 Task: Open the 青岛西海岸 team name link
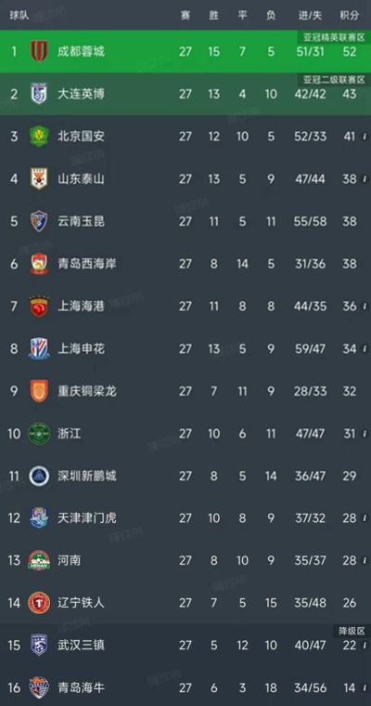87,264
